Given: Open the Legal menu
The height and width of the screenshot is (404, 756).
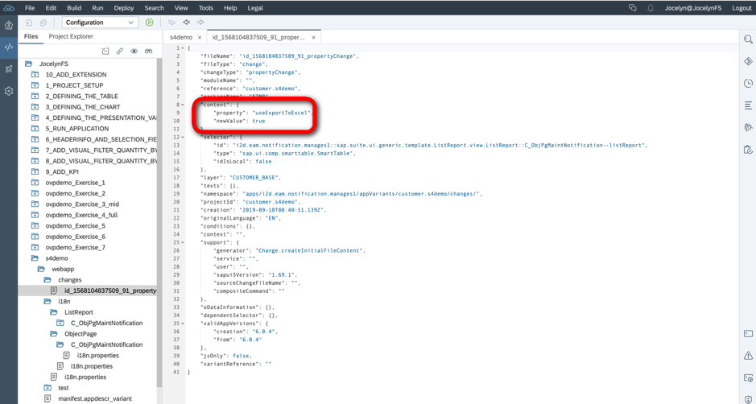Looking at the screenshot, I should coord(255,8).
